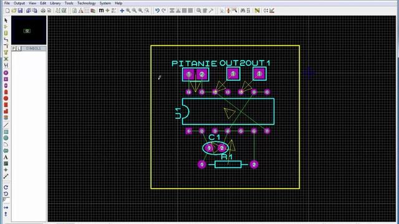Click the 'U1' label on the IC

178,113
